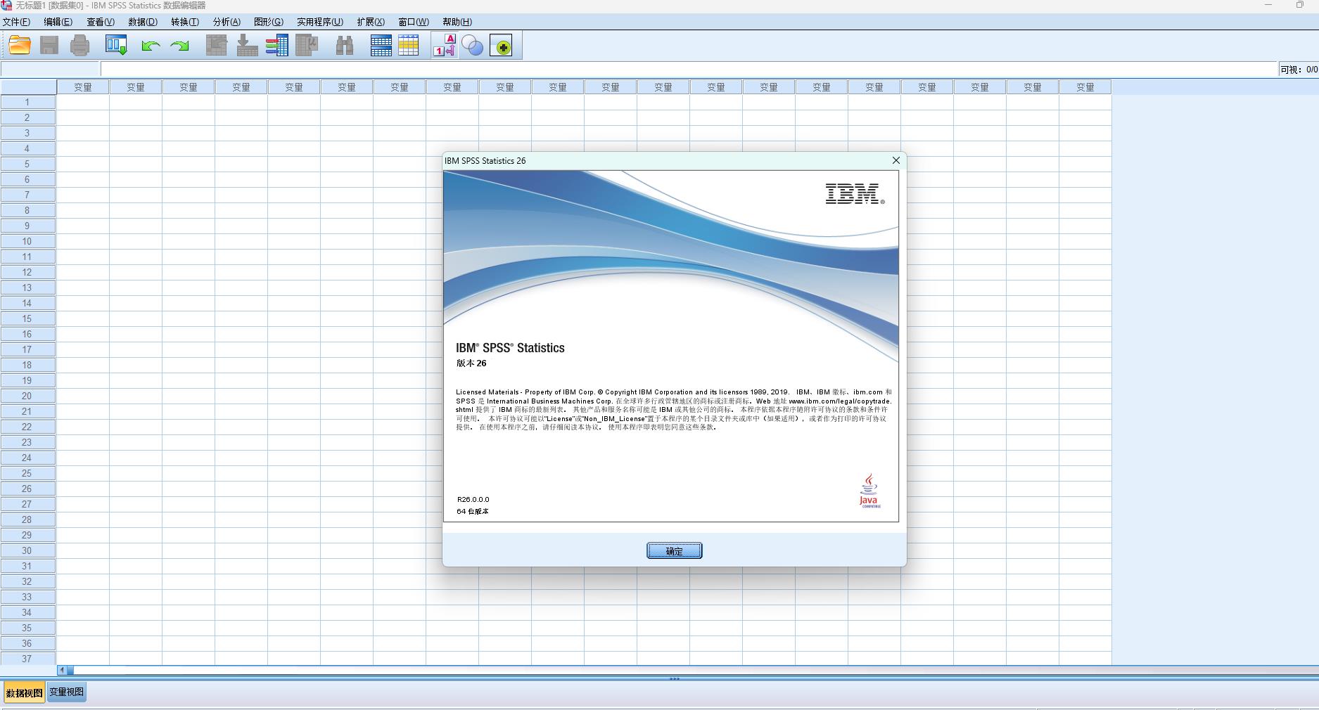Viewport: 1319px width, 710px height.
Task: Click the Select Cases icon with yellow row
Action: click(409, 46)
